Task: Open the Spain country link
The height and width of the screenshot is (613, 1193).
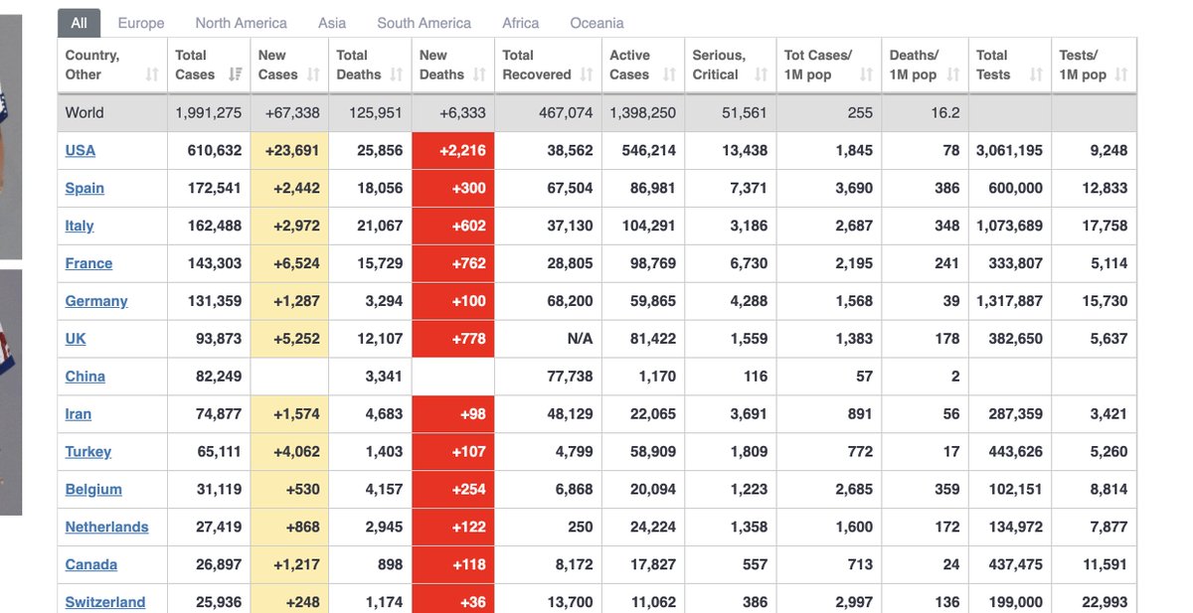Action: (x=85, y=189)
